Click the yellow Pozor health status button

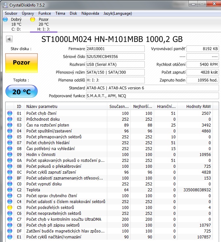click(x=22, y=62)
